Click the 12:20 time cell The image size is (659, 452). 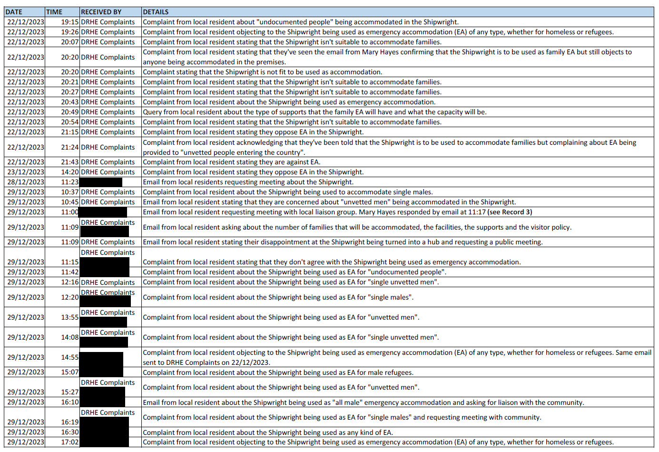click(62, 297)
